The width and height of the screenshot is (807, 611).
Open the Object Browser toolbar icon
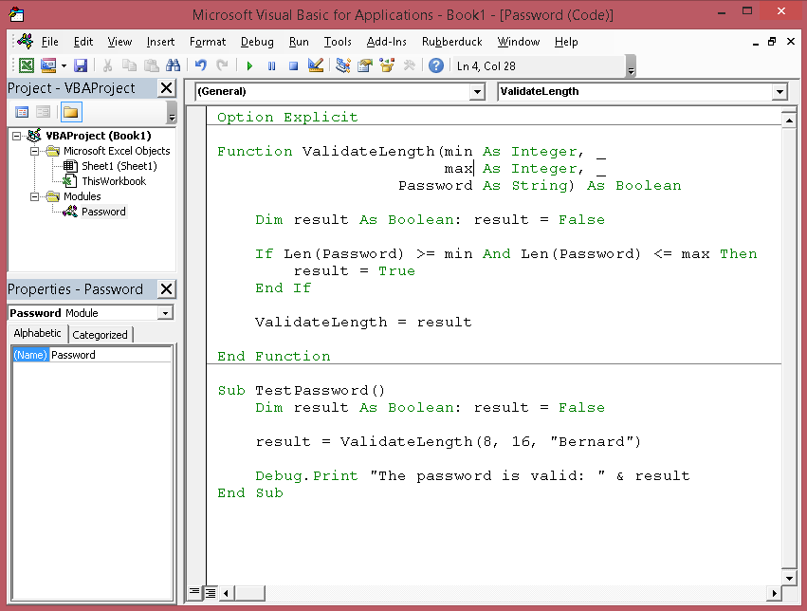click(387, 65)
